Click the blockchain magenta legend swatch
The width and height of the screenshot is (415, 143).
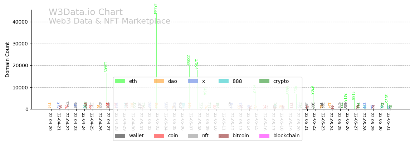coord(264,136)
